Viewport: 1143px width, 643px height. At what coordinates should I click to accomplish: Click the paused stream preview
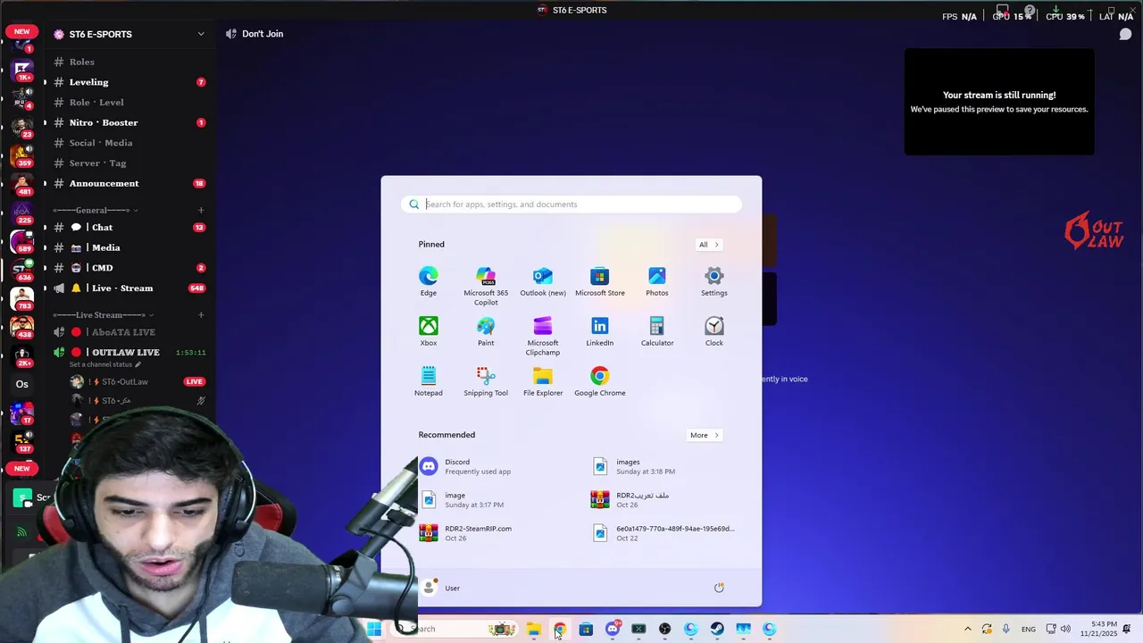click(999, 102)
